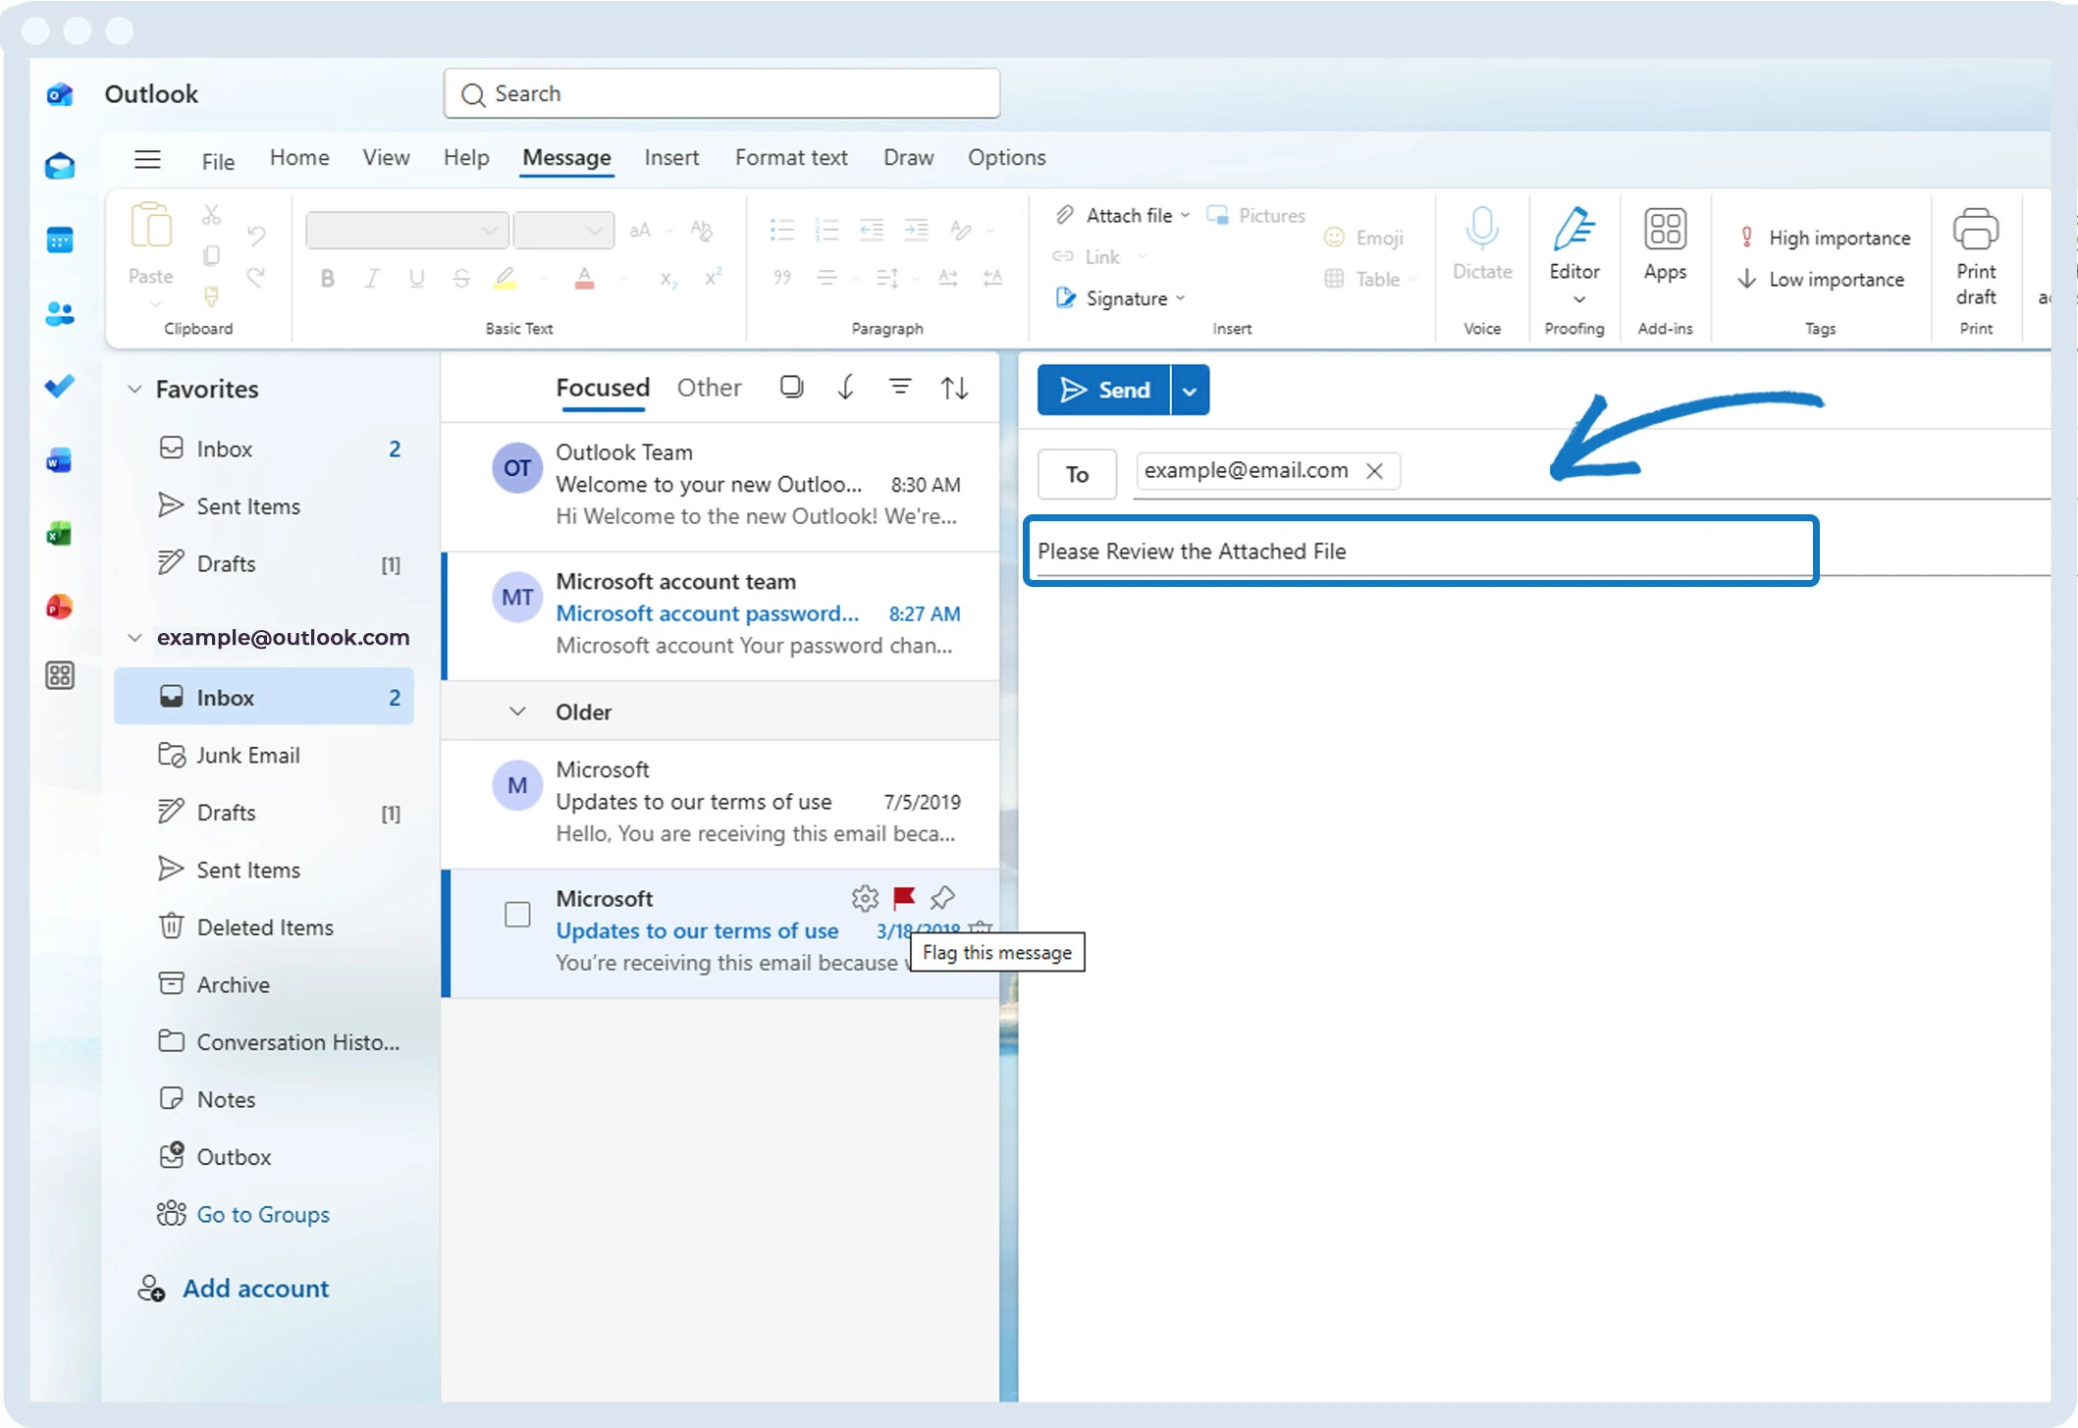Open the Format text ribbon tab
Screen dimensions: 2078x1428
(x=791, y=158)
